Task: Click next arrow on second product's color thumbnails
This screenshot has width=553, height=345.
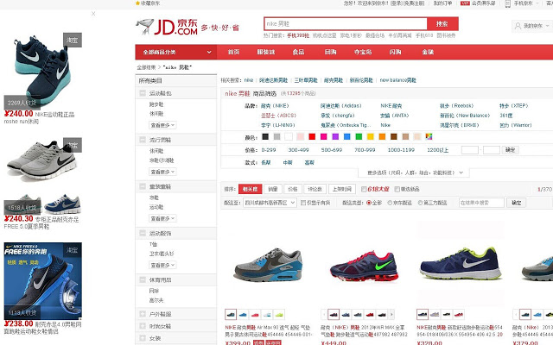Action: pyautogui.click(x=391, y=314)
